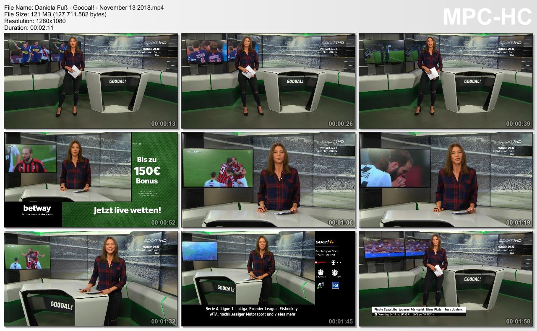
Task: Click the 1&1 provider logo
Action: click(x=335, y=285)
